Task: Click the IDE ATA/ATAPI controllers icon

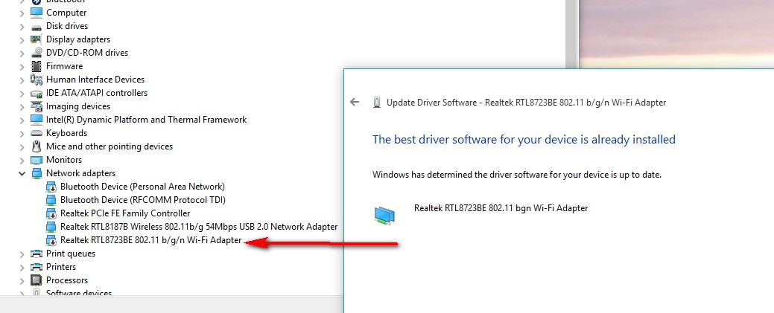Action: (37, 93)
